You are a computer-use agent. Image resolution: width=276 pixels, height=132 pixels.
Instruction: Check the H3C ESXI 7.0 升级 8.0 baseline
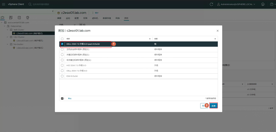click(x=62, y=65)
